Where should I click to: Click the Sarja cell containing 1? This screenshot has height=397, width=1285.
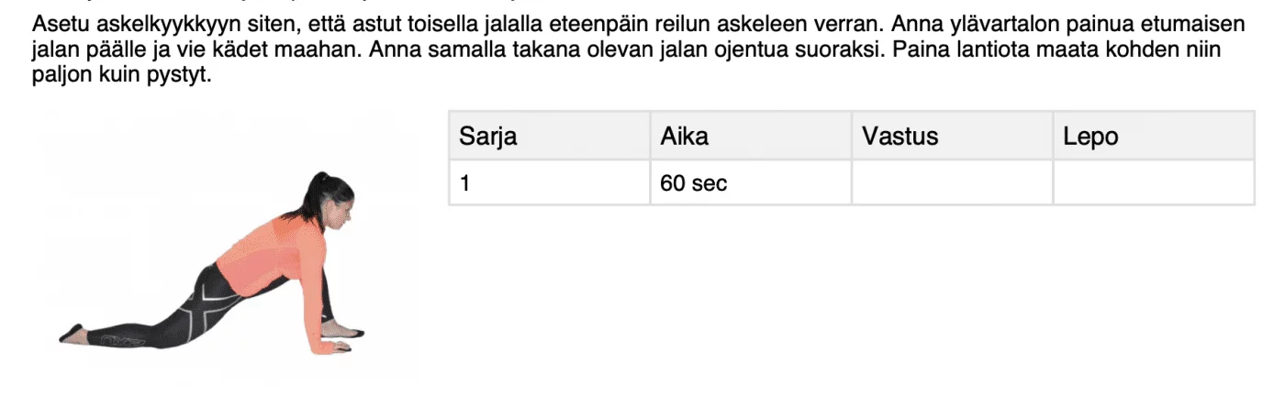coord(549,182)
